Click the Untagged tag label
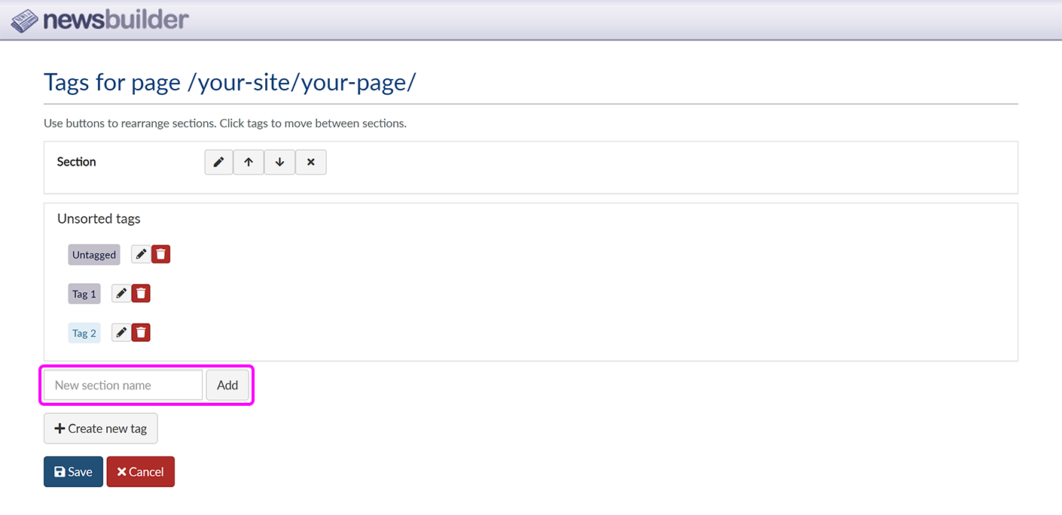 click(x=94, y=254)
